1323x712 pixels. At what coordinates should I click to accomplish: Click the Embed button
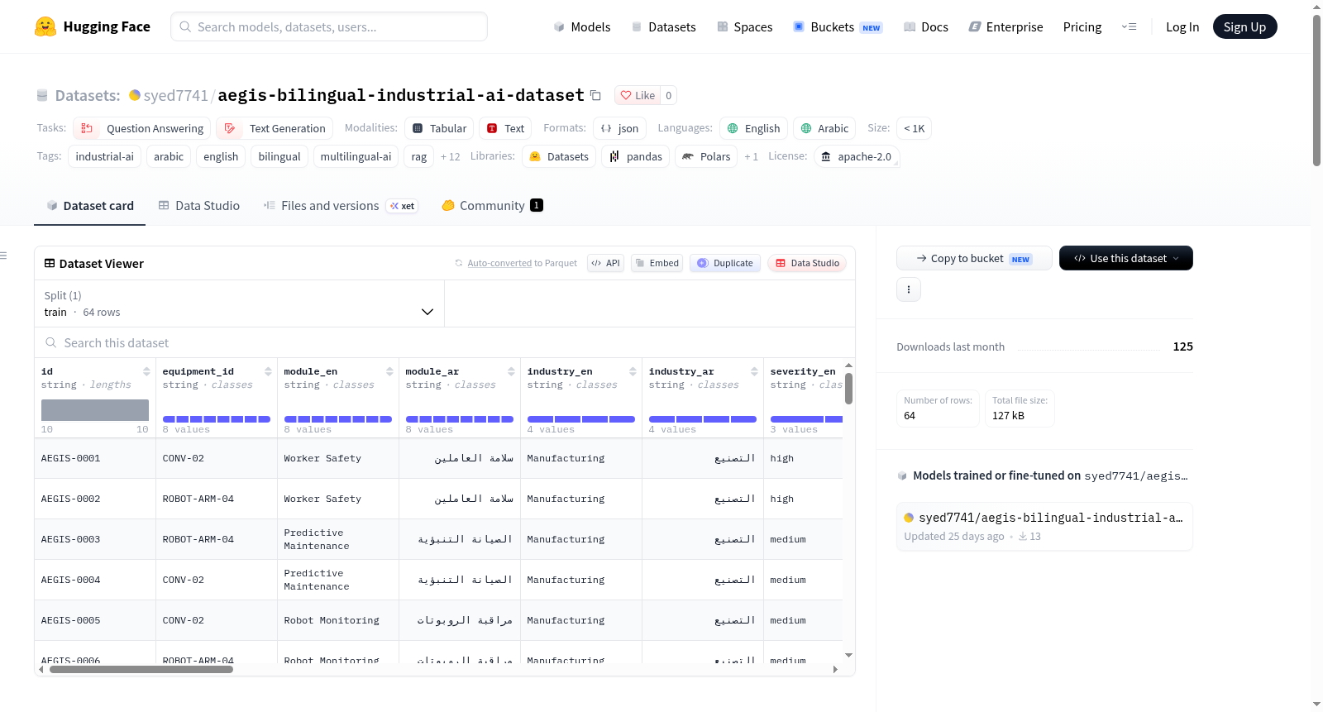pos(657,263)
